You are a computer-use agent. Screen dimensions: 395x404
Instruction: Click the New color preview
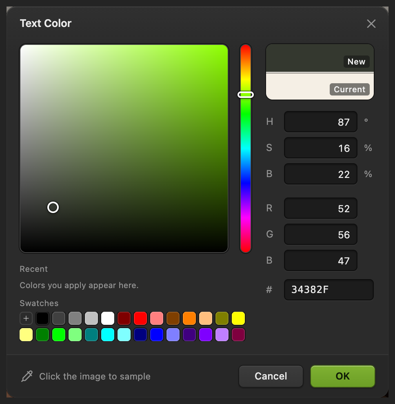[320, 58]
